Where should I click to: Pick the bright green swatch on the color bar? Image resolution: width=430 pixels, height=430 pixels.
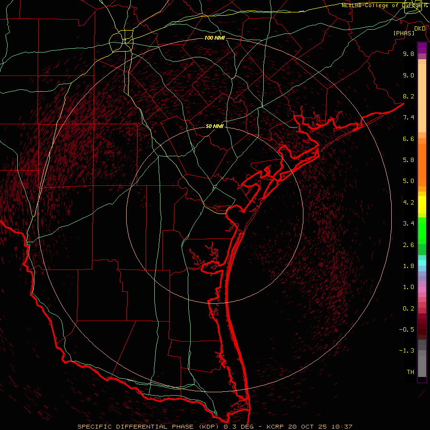coord(422,231)
